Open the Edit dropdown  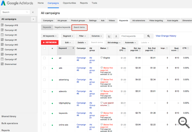[x=68, y=42]
